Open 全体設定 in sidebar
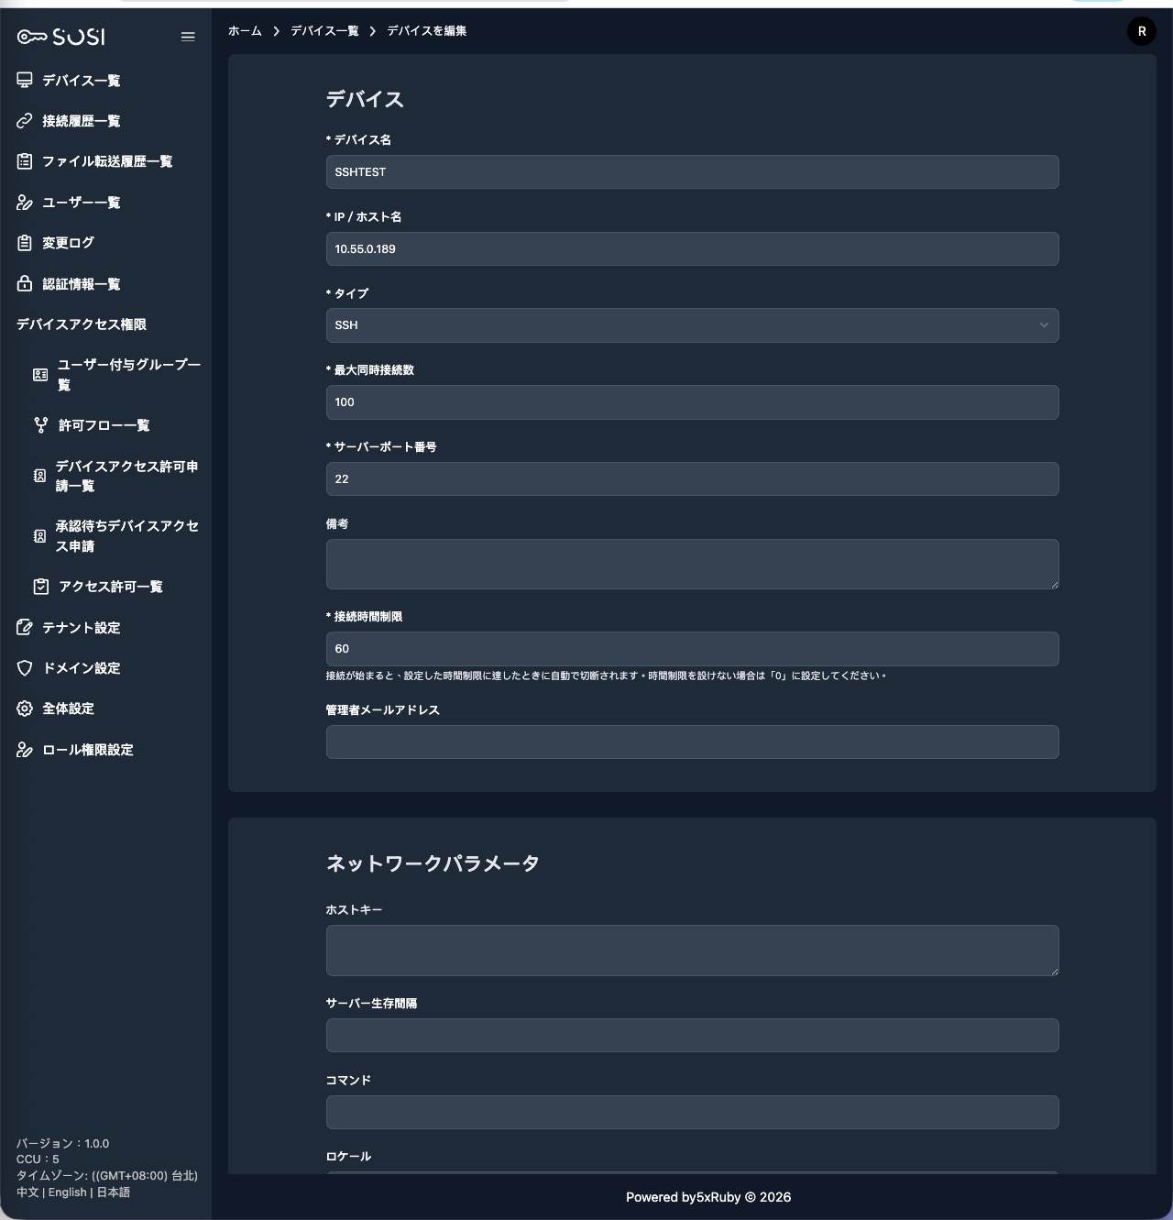The height and width of the screenshot is (1220, 1173). pyautogui.click(x=69, y=709)
